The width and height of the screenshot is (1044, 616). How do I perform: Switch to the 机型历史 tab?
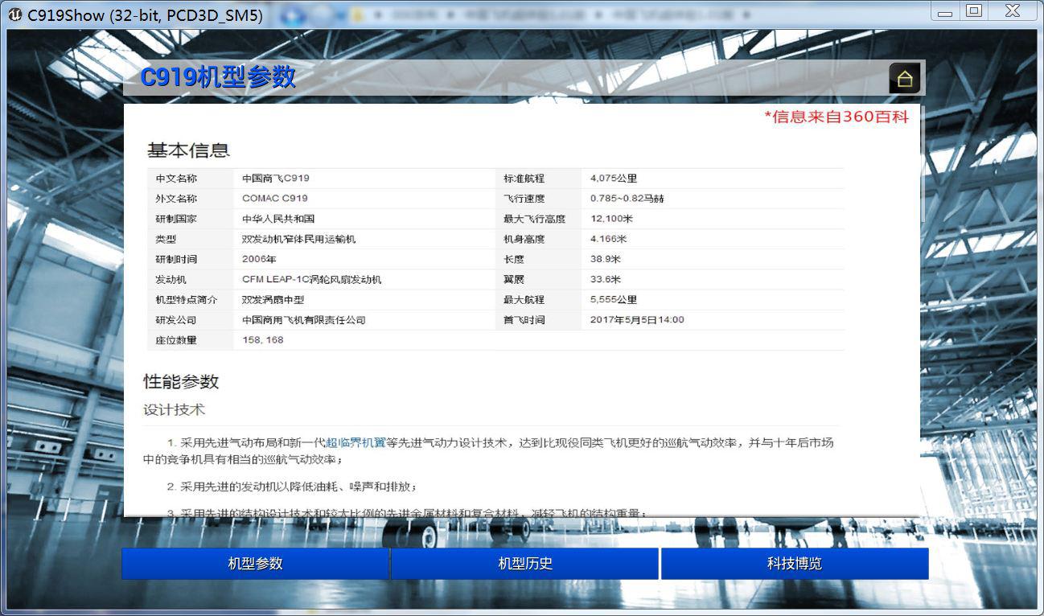(525, 564)
